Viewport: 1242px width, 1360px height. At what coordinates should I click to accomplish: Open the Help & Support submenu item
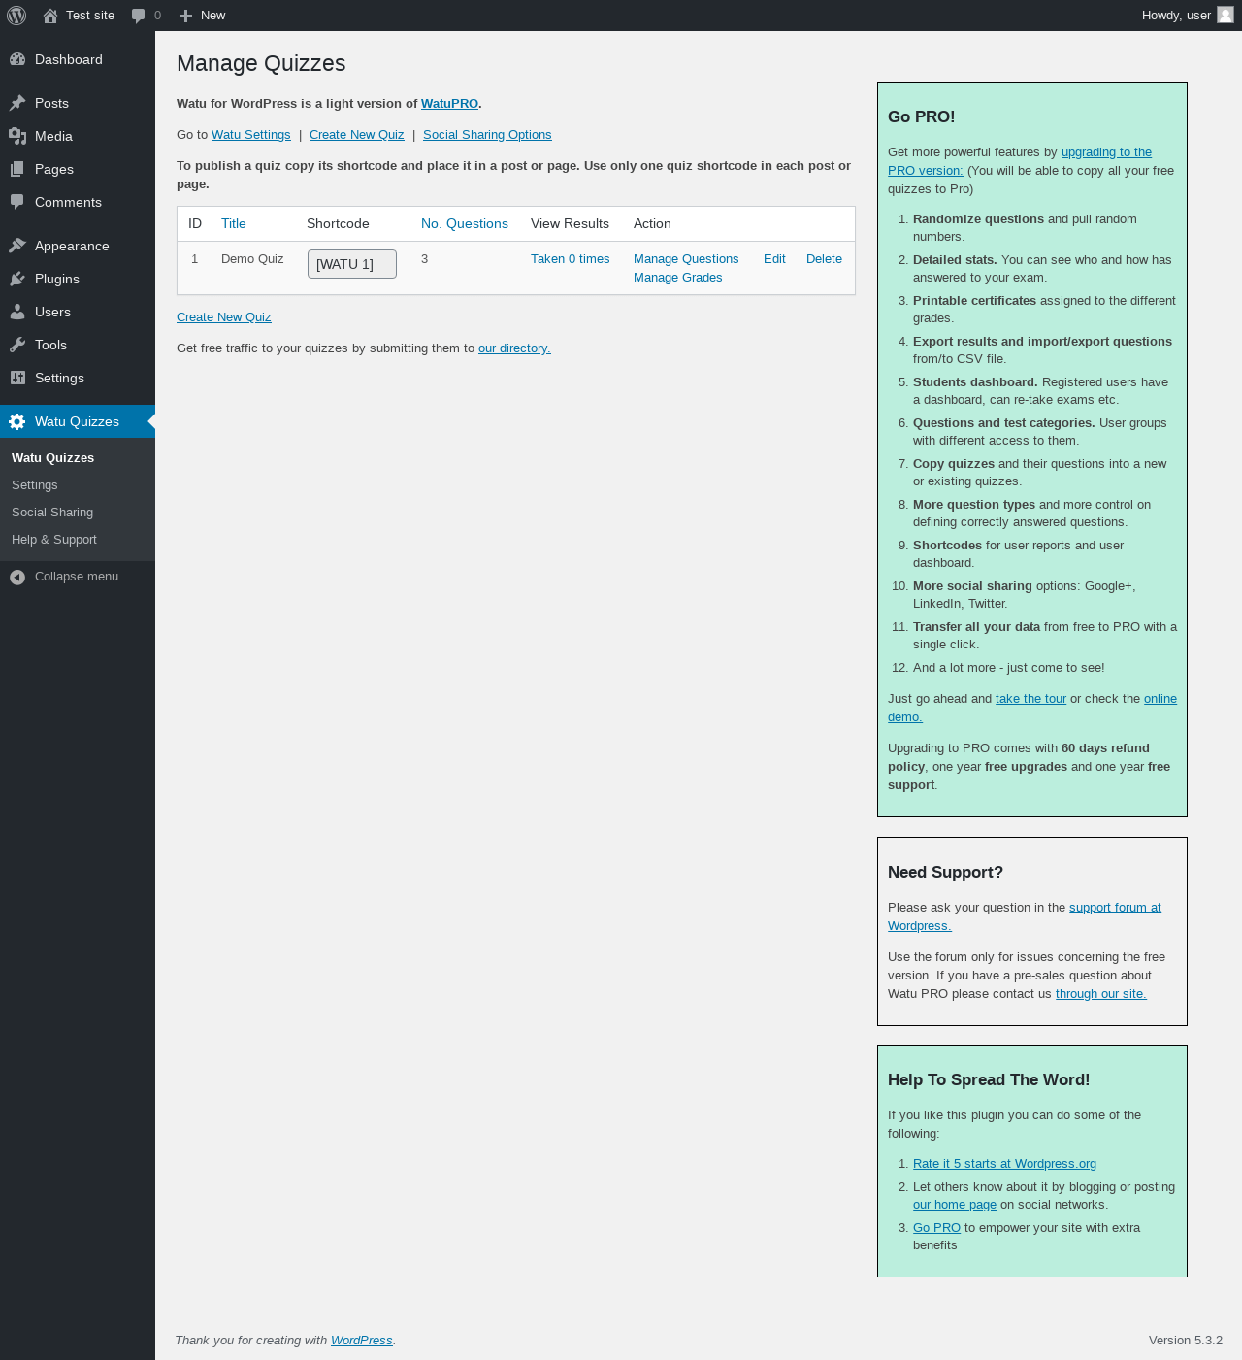point(54,539)
